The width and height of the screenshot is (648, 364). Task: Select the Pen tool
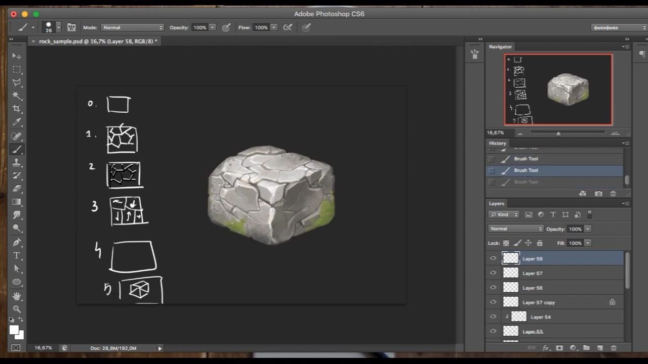[17, 242]
